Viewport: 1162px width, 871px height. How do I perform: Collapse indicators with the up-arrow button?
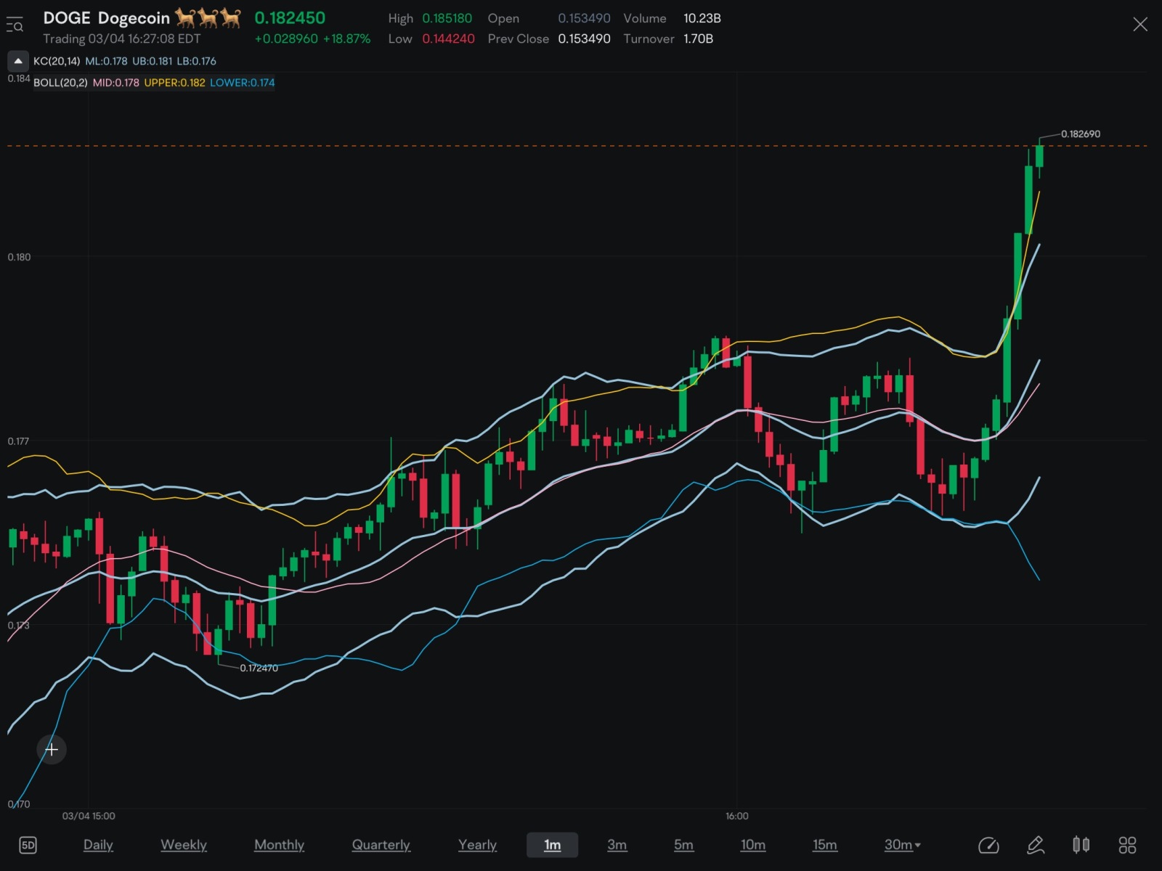(x=18, y=61)
